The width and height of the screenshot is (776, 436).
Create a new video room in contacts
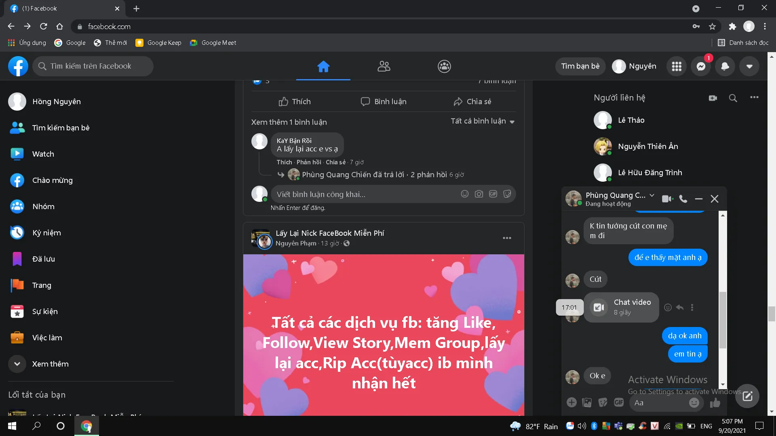713,98
